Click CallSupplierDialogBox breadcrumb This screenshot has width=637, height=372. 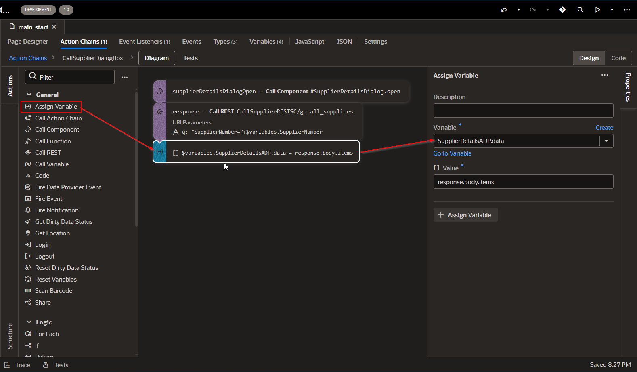point(92,58)
